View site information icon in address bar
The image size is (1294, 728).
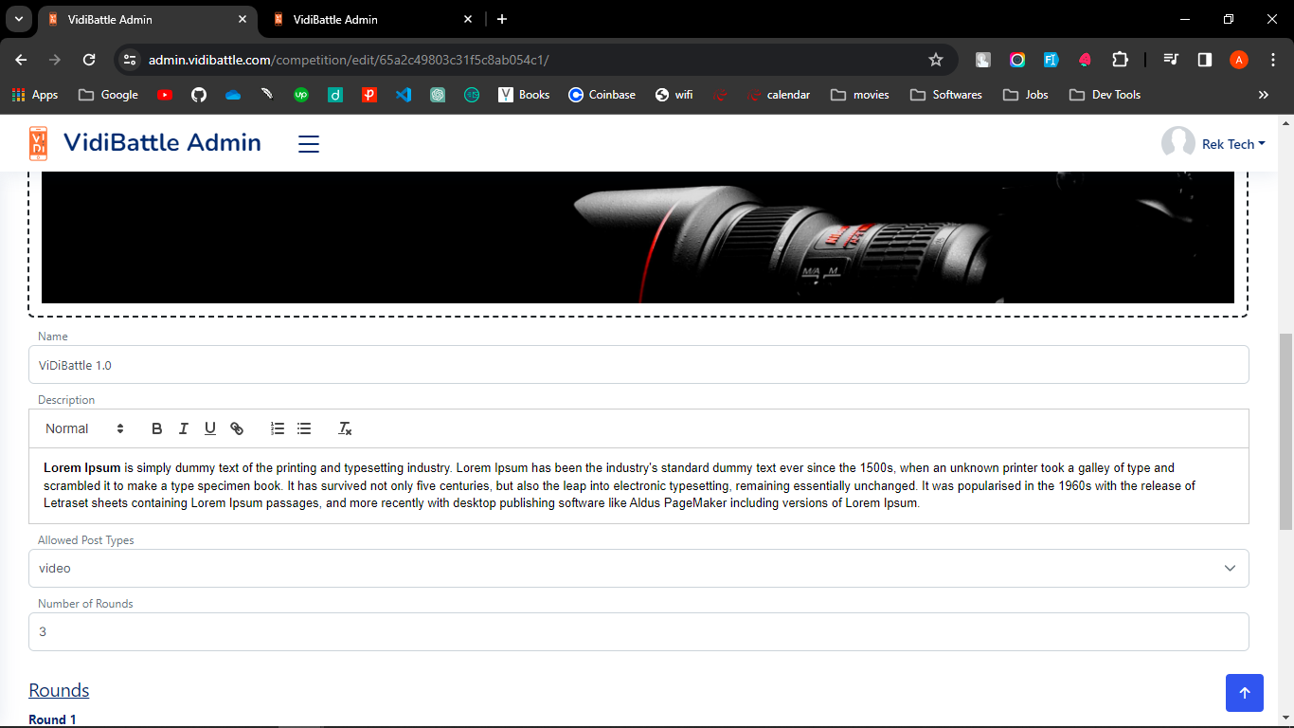(x=131, y=60)
